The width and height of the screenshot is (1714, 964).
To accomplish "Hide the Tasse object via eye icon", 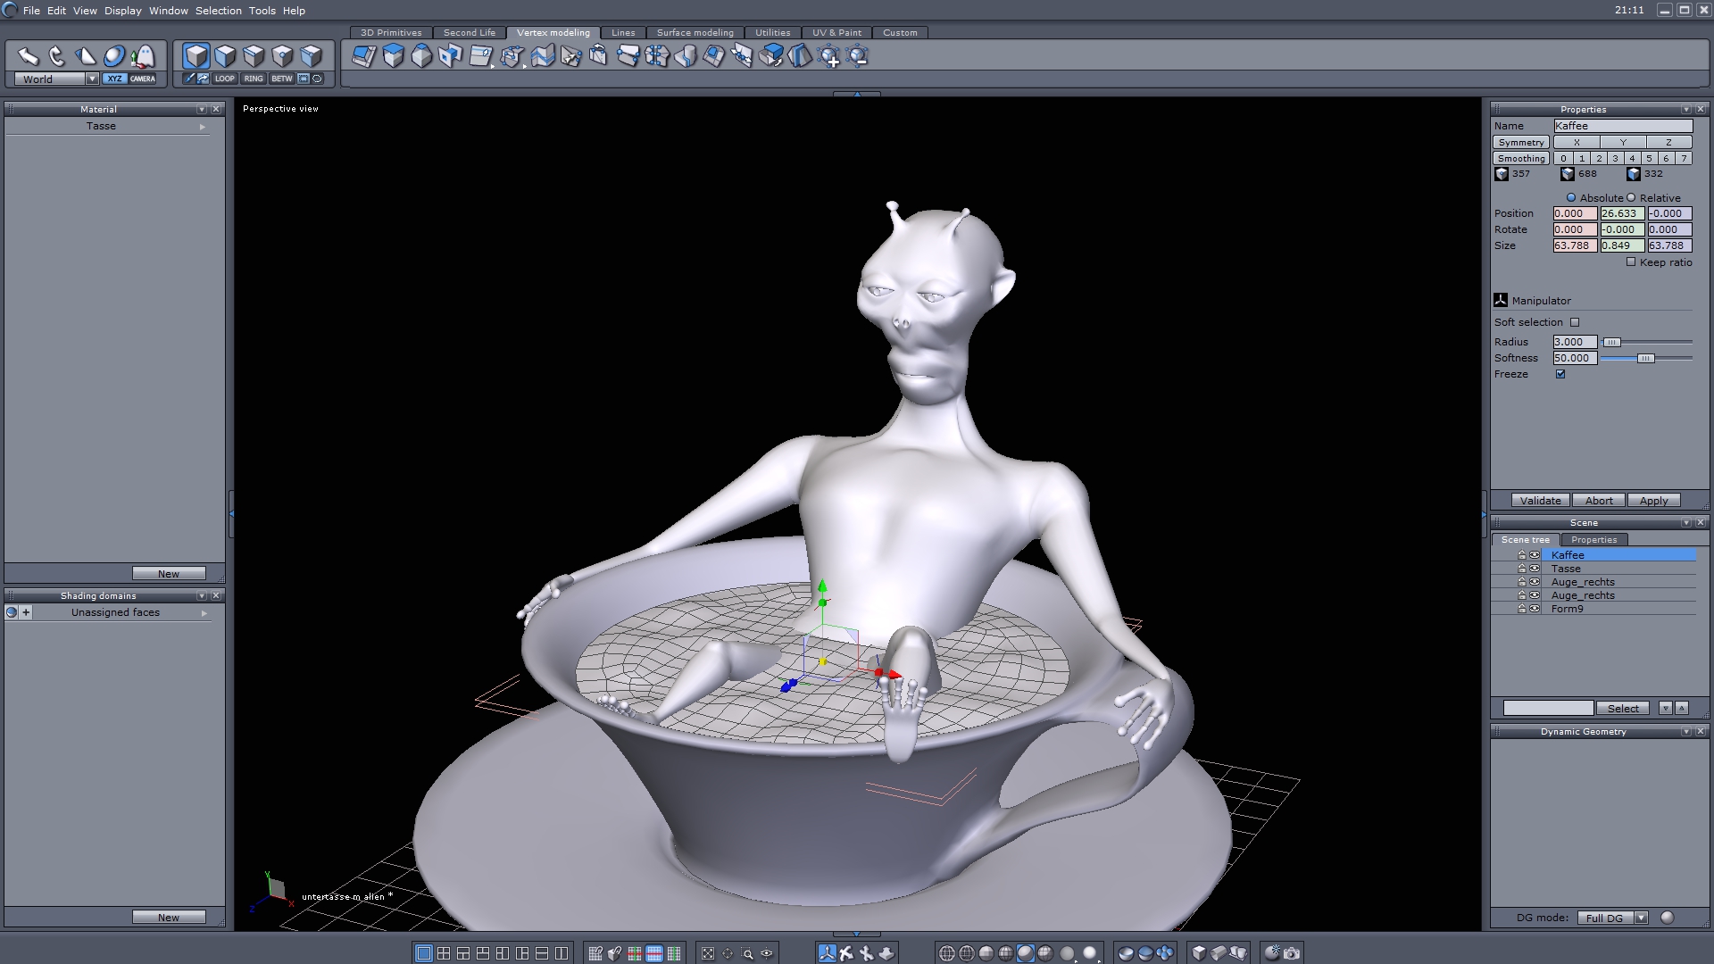I will click(x=1535, y=569).
